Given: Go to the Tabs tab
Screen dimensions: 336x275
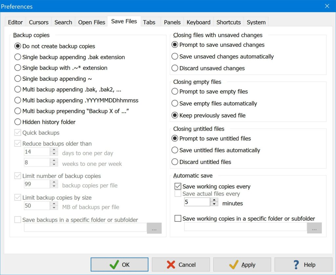Looking at the screenshot, I should [x=149, y=22].
